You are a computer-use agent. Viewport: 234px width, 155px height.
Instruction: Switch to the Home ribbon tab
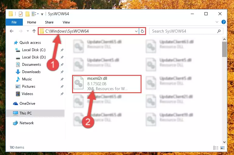(x=32, y=22)
